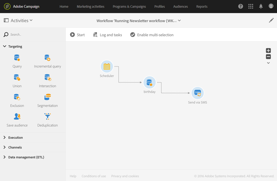Pick the Union activity icon

(x=17, y=77)
